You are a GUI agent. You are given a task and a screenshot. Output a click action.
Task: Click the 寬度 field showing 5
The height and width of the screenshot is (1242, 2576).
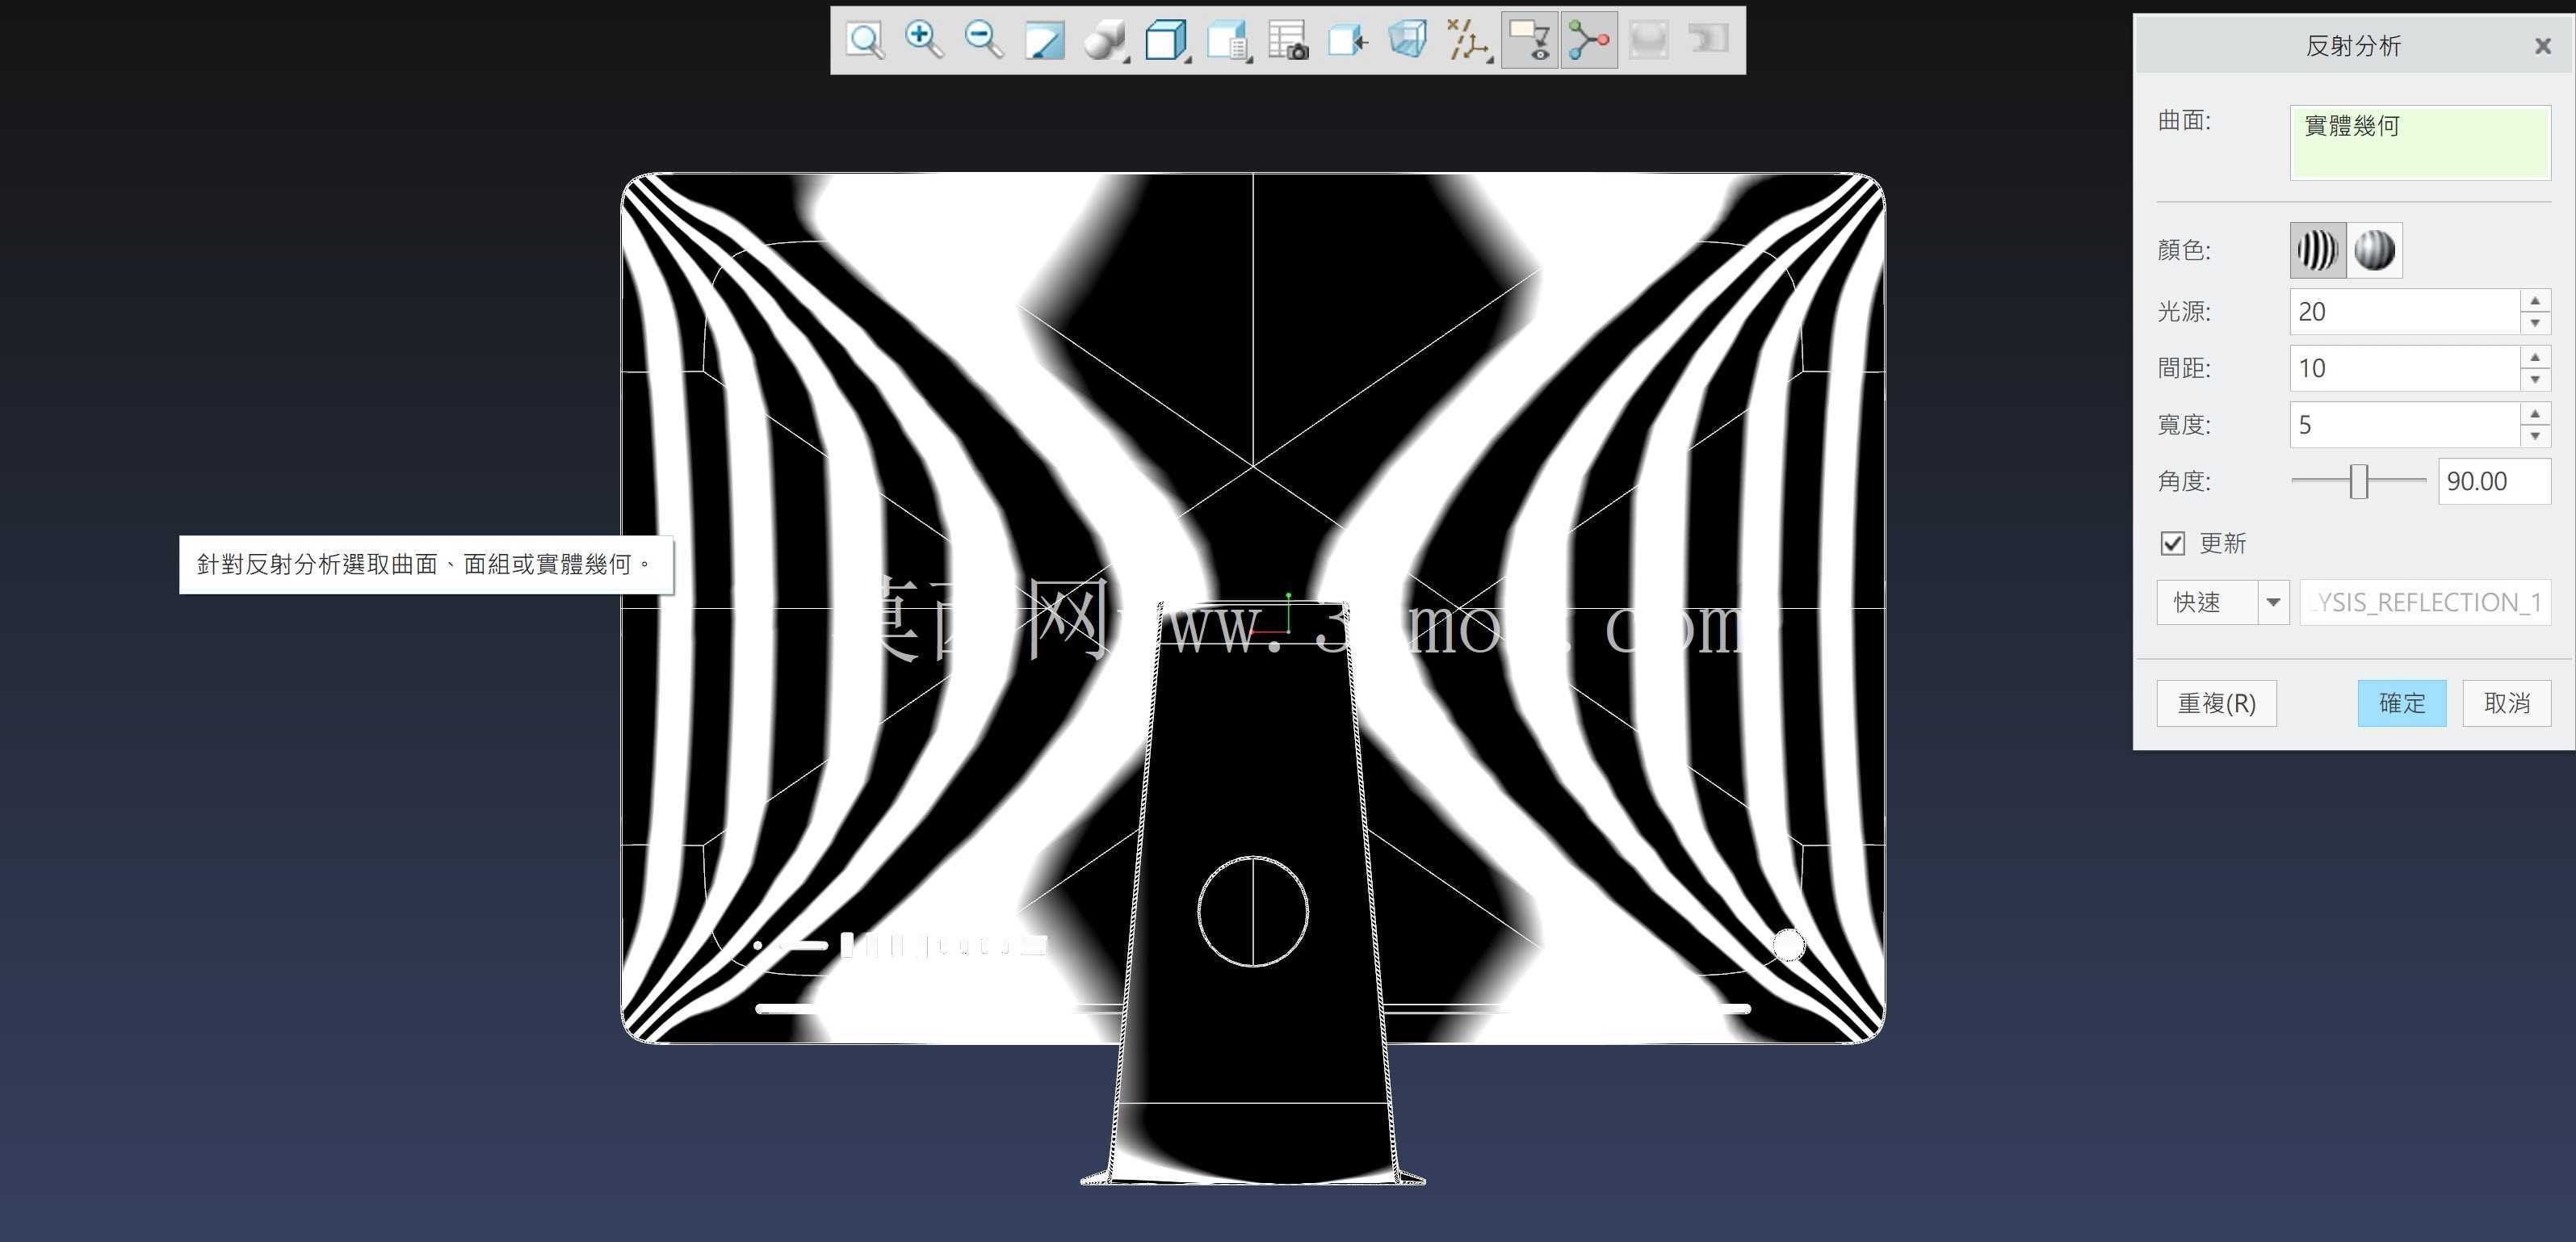tap(2405, 425)
